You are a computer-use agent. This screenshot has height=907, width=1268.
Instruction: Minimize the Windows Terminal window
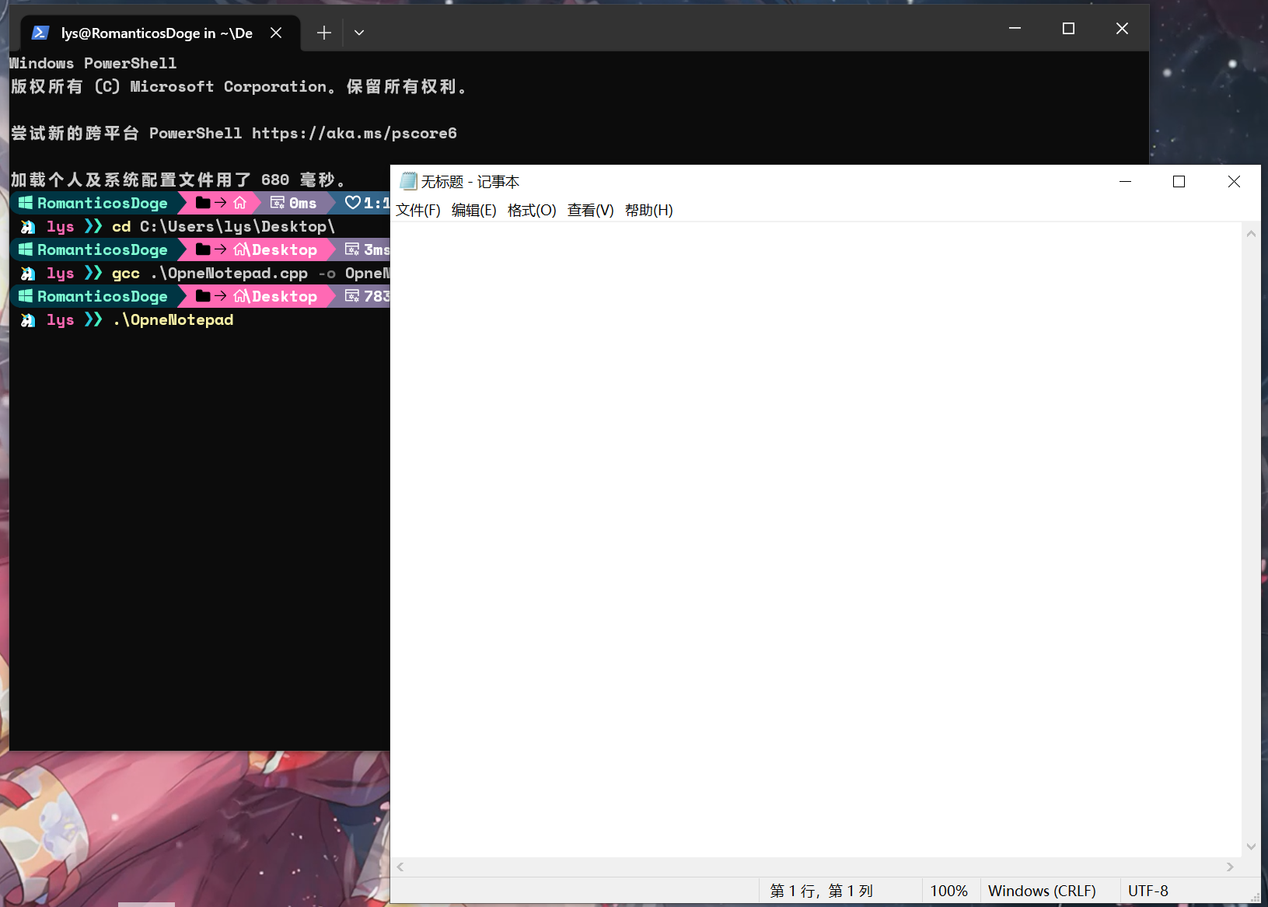(x=1015, y=28)
